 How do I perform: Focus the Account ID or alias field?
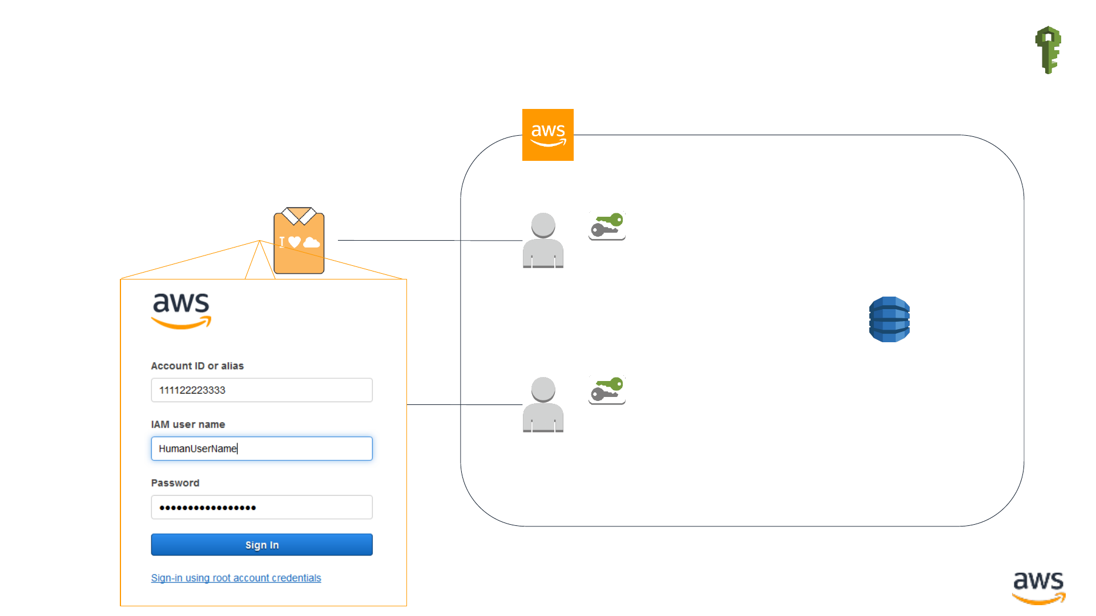tap(262, 390)
